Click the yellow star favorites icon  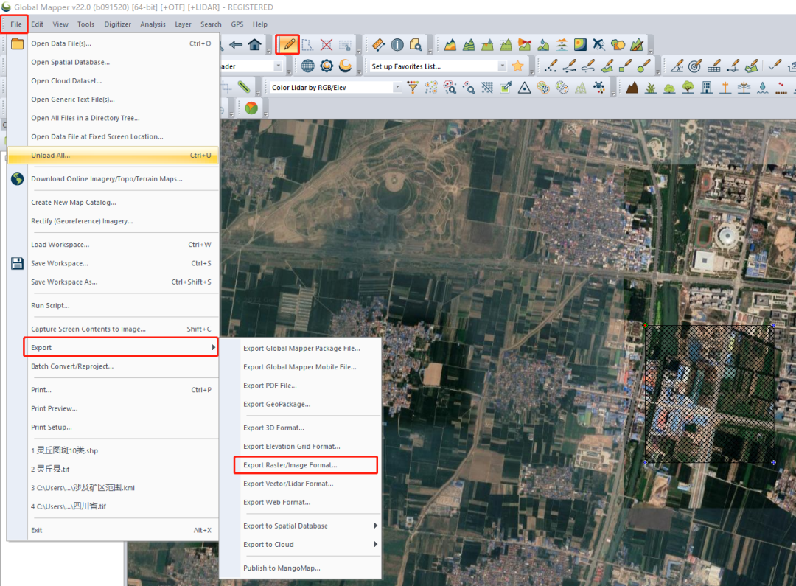517,66
